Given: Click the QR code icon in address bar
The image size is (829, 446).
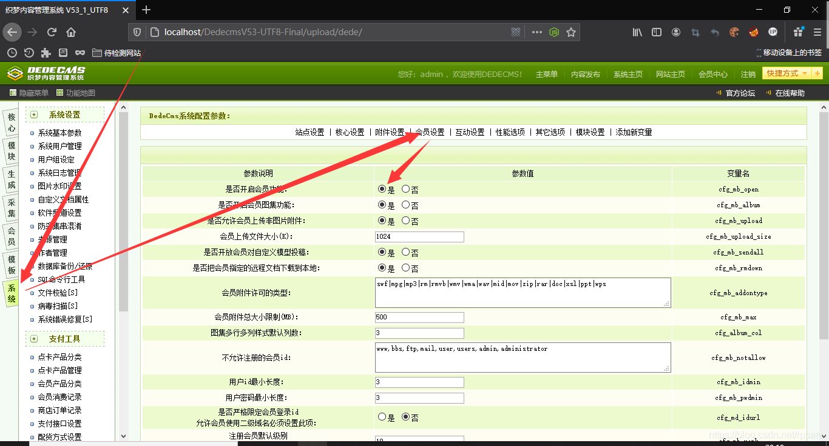Looking at the screenshot, I should coord(516,32).
